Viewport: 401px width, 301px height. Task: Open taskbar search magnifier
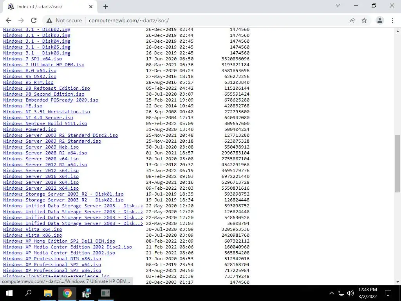coord(28,293)
